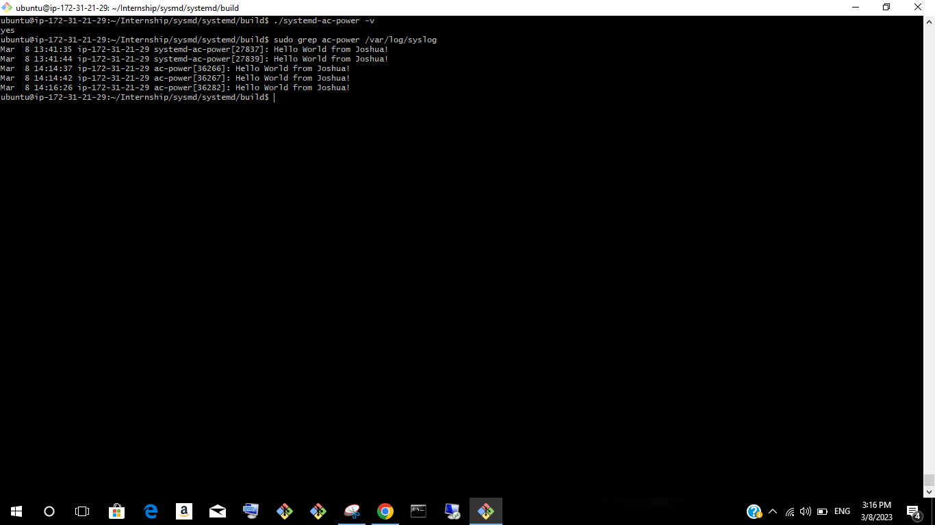Open the command prompt taskbar icon
The image size is (935, 525).
(418, 511)
